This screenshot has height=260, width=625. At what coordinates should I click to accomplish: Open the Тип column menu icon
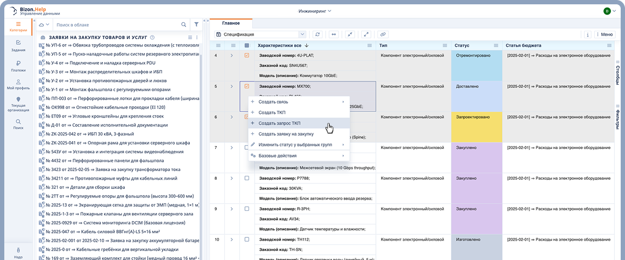tap(444, 45)
